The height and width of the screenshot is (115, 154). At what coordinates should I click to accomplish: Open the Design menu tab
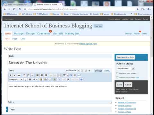click(30, 34)
